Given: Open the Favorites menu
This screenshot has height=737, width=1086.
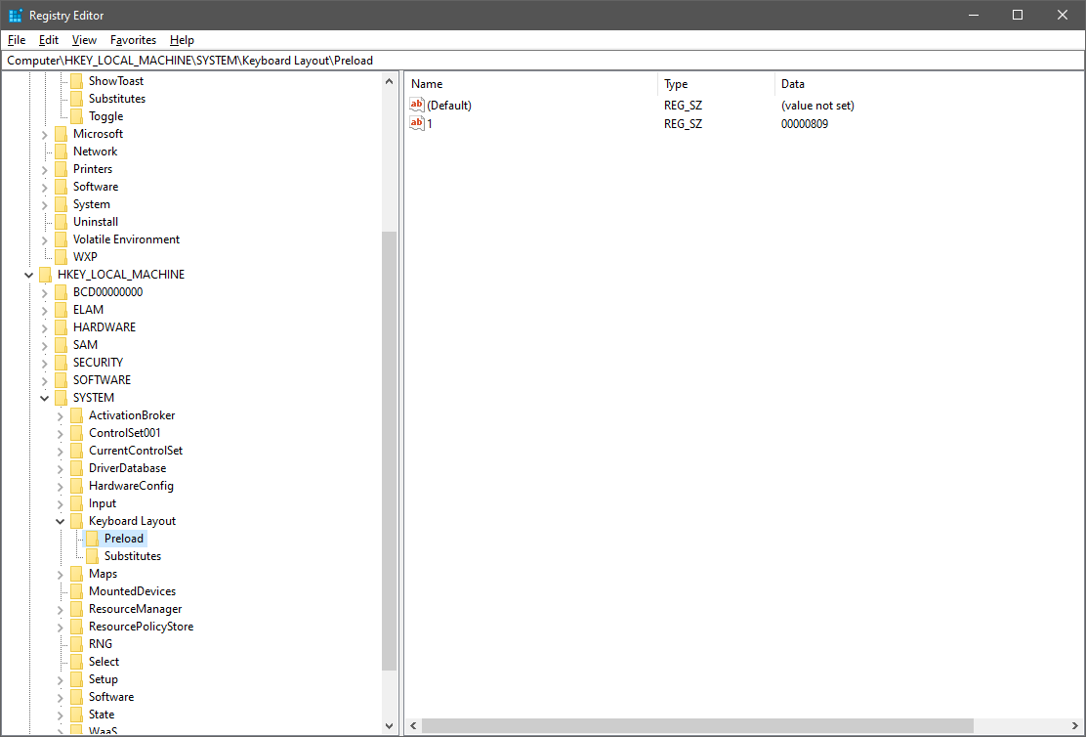Looking at the screenshot, I should (x=133, y=40).
